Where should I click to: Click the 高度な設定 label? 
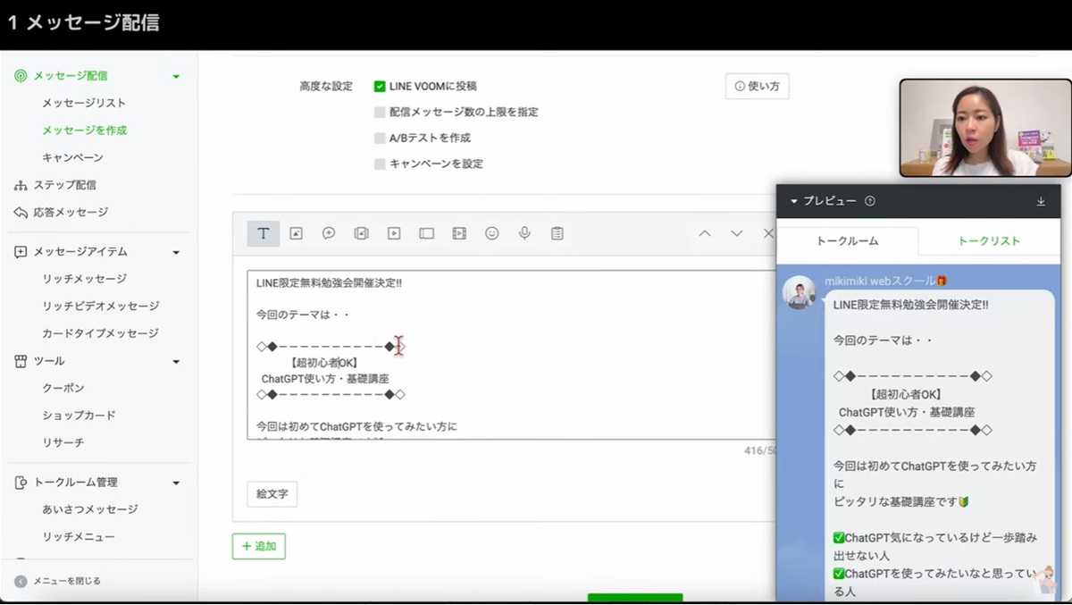(326, 87)
